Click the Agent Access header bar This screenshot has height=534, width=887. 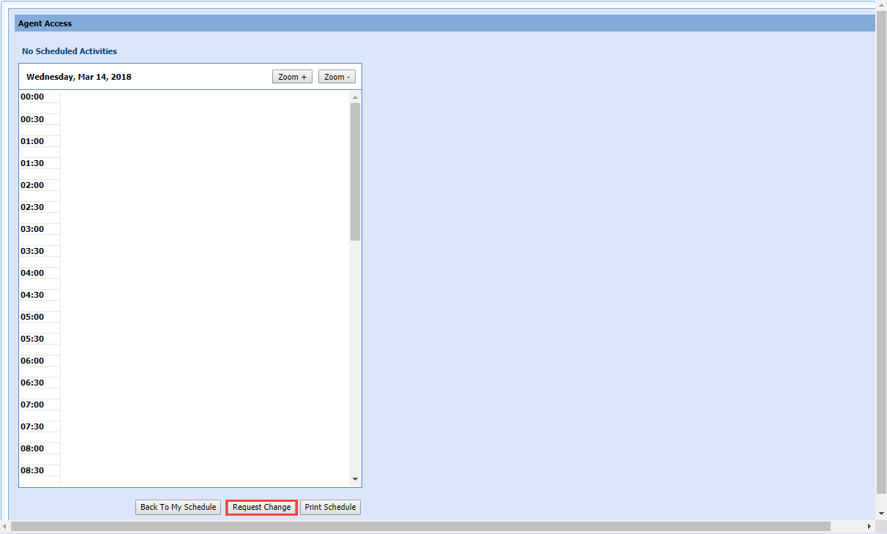tap(444, 23)
